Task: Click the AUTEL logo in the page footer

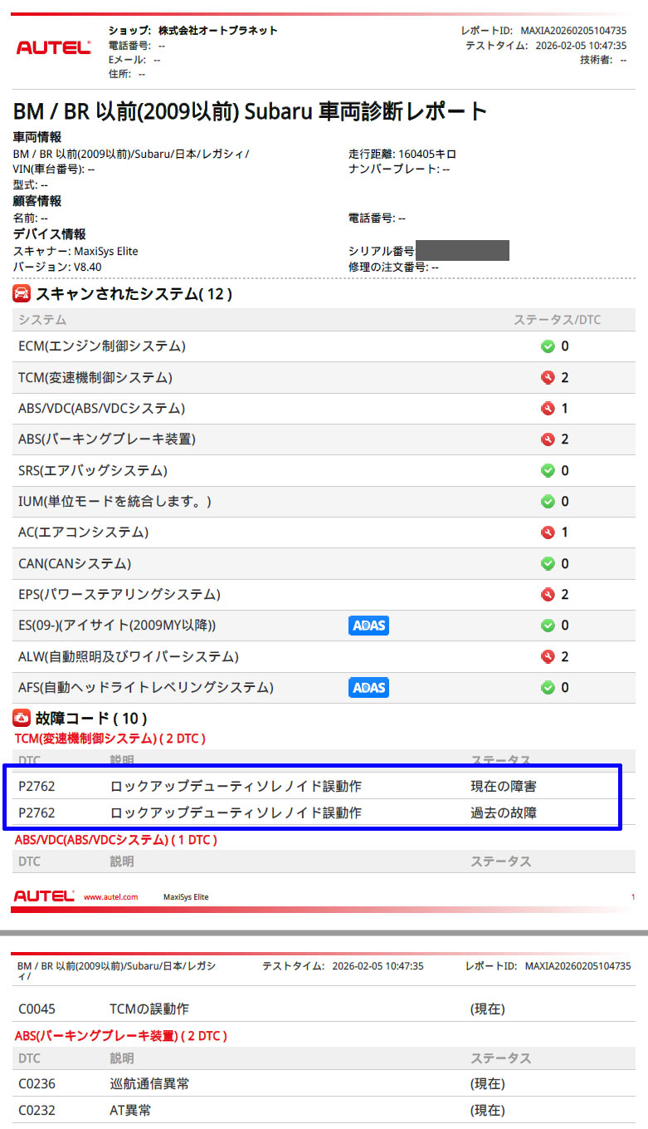Action: [x=44, y=896]
